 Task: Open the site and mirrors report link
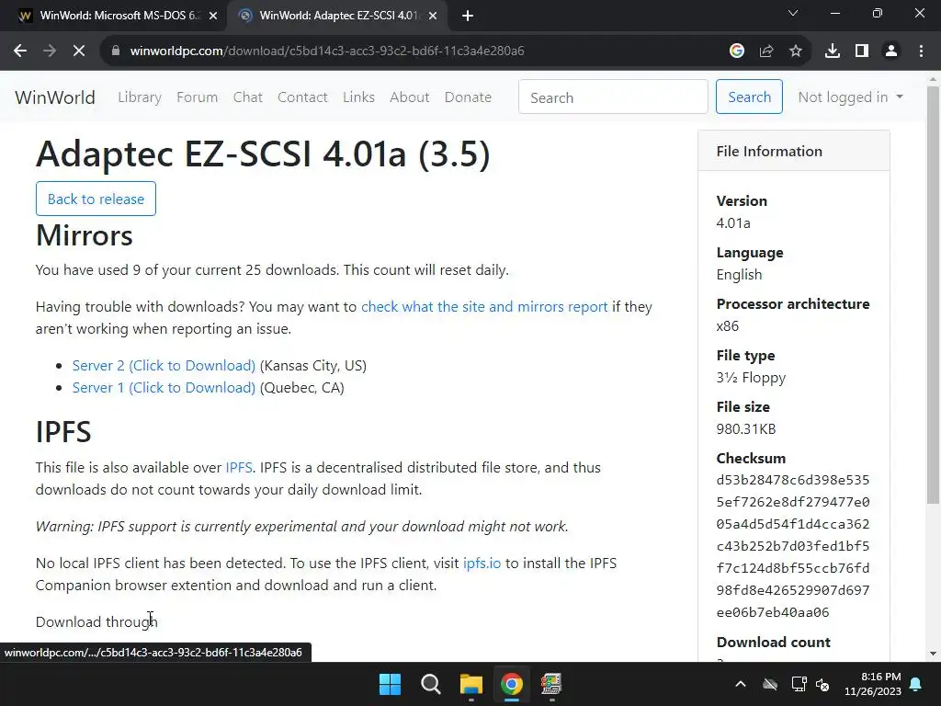coord(484,307)
